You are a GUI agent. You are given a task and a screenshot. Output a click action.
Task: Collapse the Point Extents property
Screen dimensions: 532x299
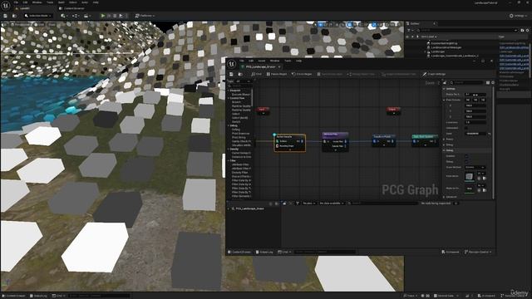coord(444,100)
